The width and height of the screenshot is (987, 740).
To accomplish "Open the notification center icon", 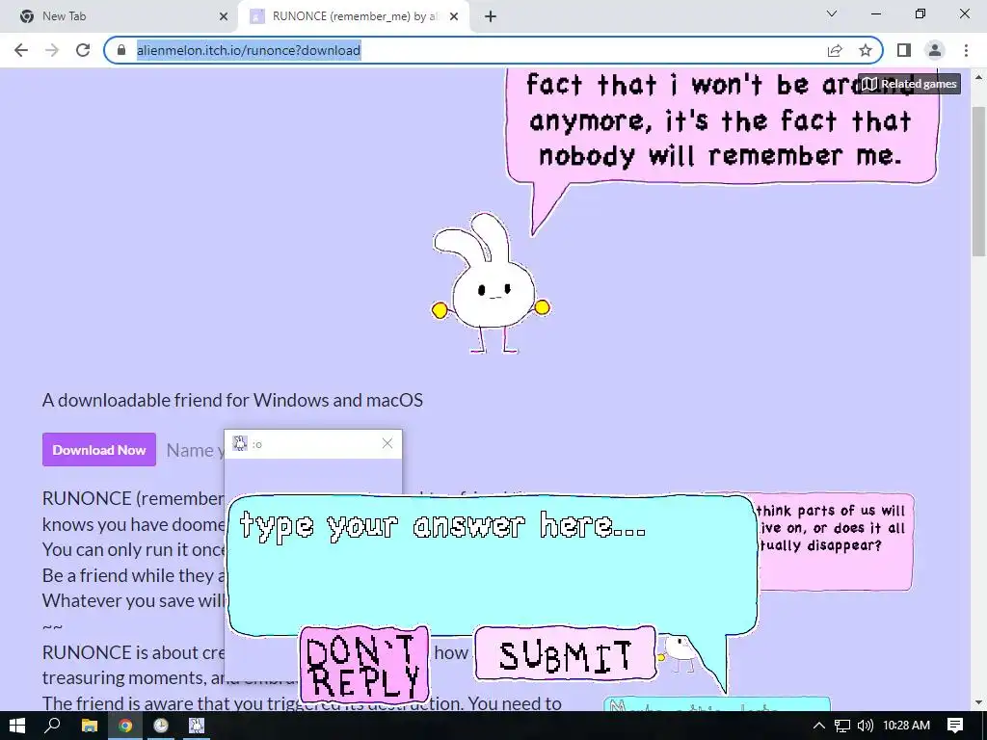I will (955, 726).
